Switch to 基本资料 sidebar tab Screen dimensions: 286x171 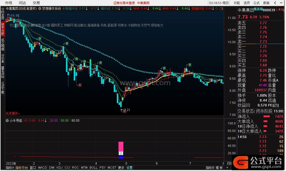pyautogui.click(x=3, y=72)
